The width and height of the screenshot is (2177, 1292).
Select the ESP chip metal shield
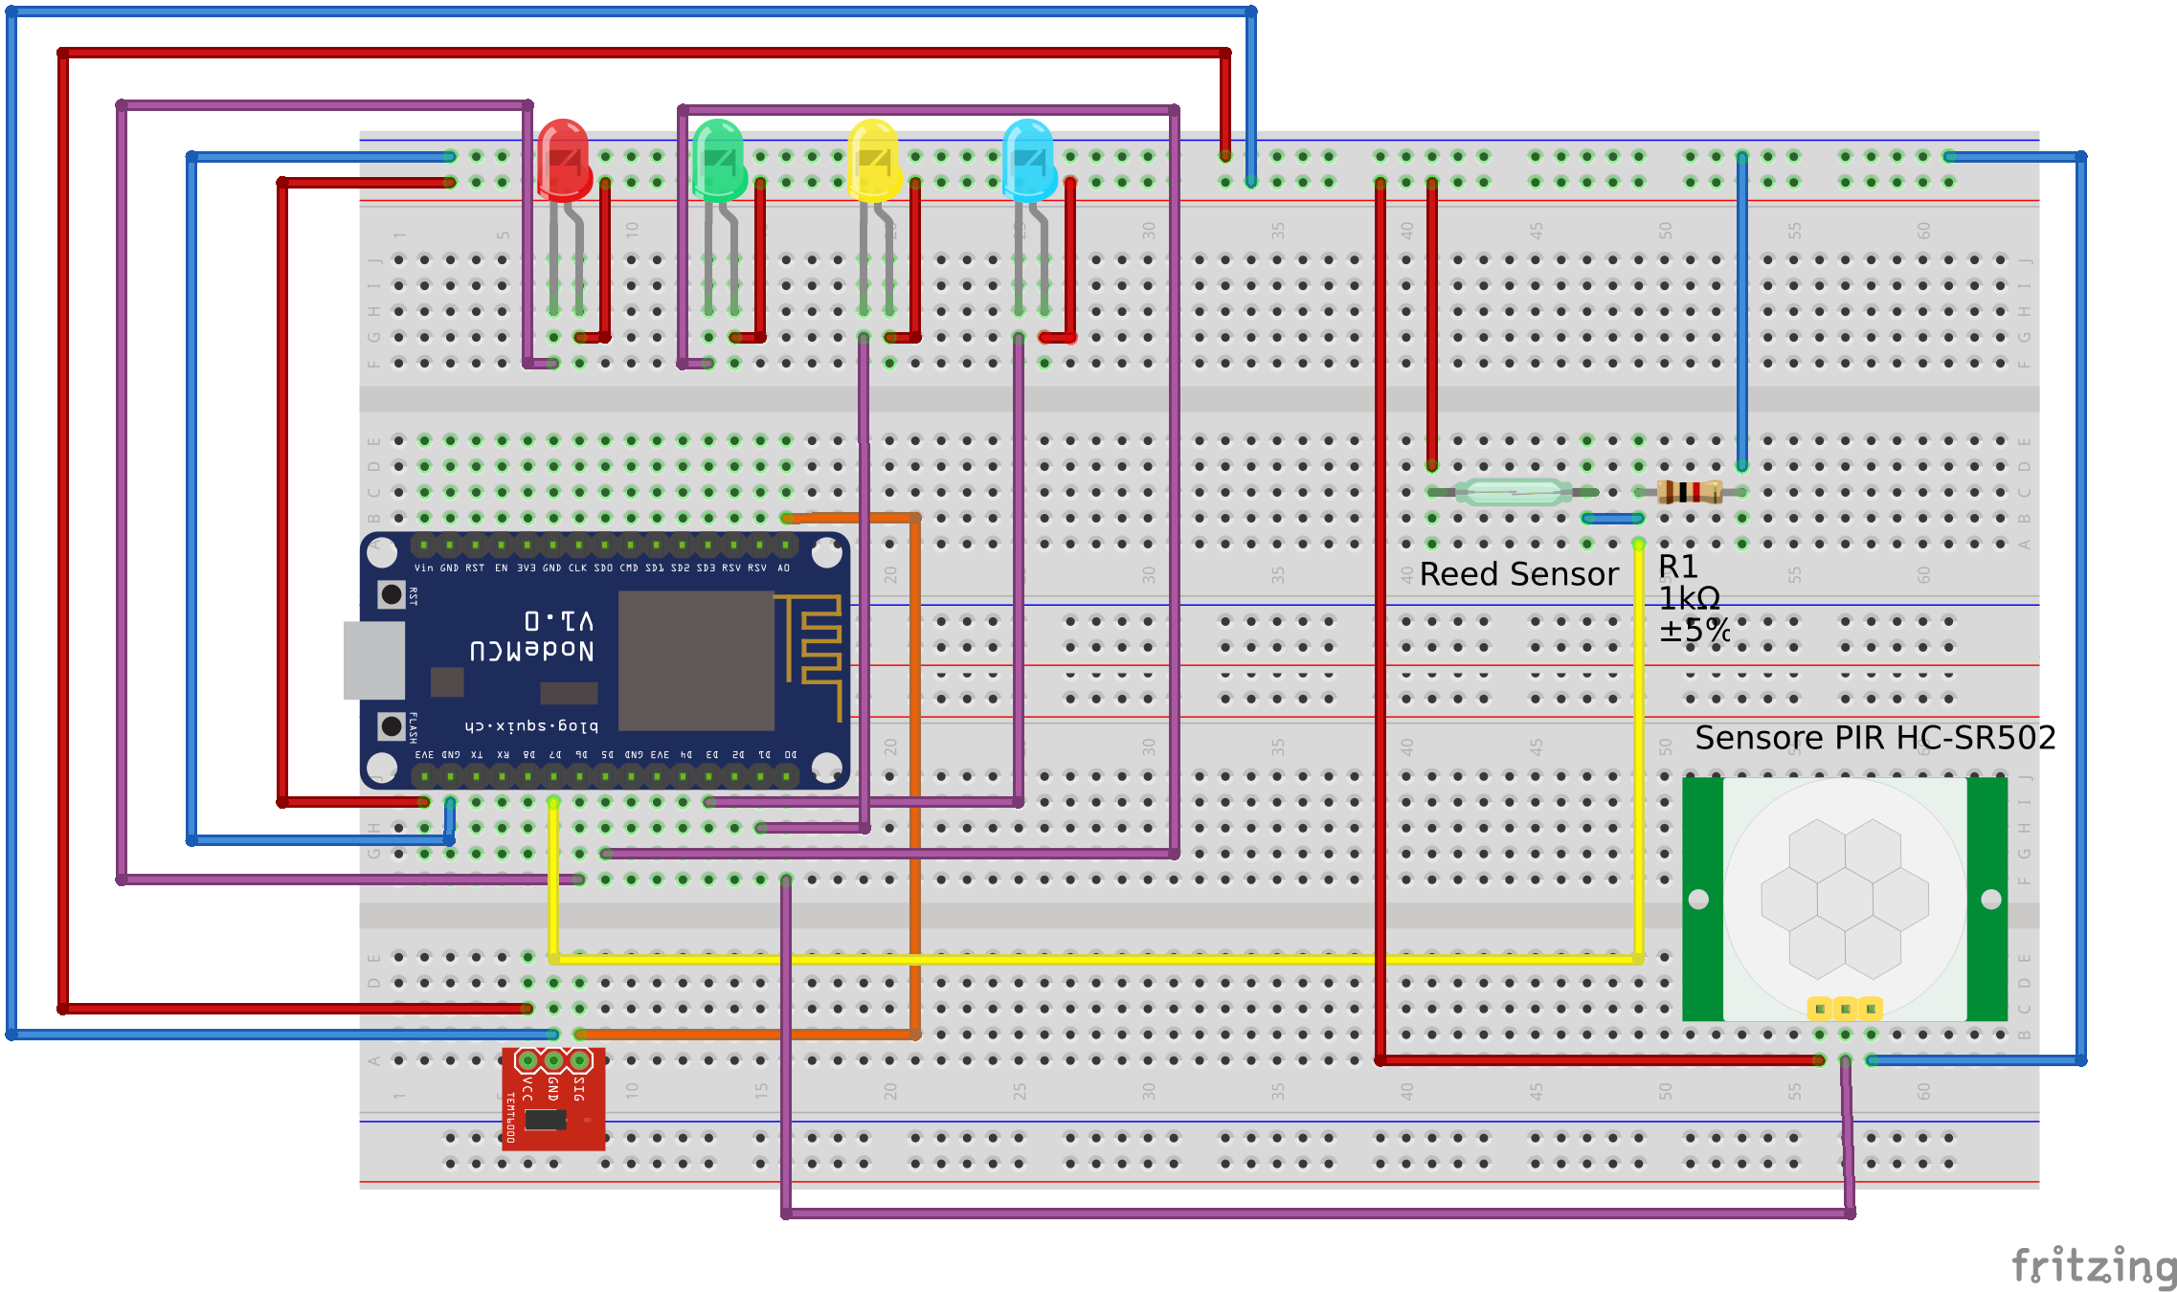(696, 660)
